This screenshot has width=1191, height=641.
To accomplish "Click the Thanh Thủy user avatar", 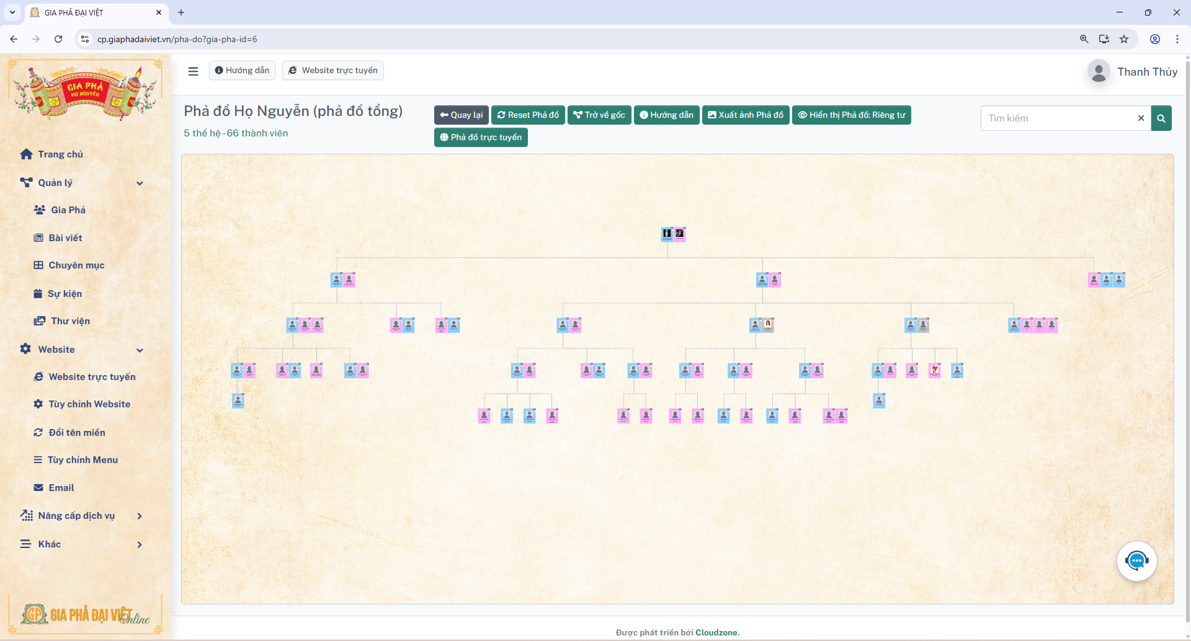I will (x=1099, y=72).
